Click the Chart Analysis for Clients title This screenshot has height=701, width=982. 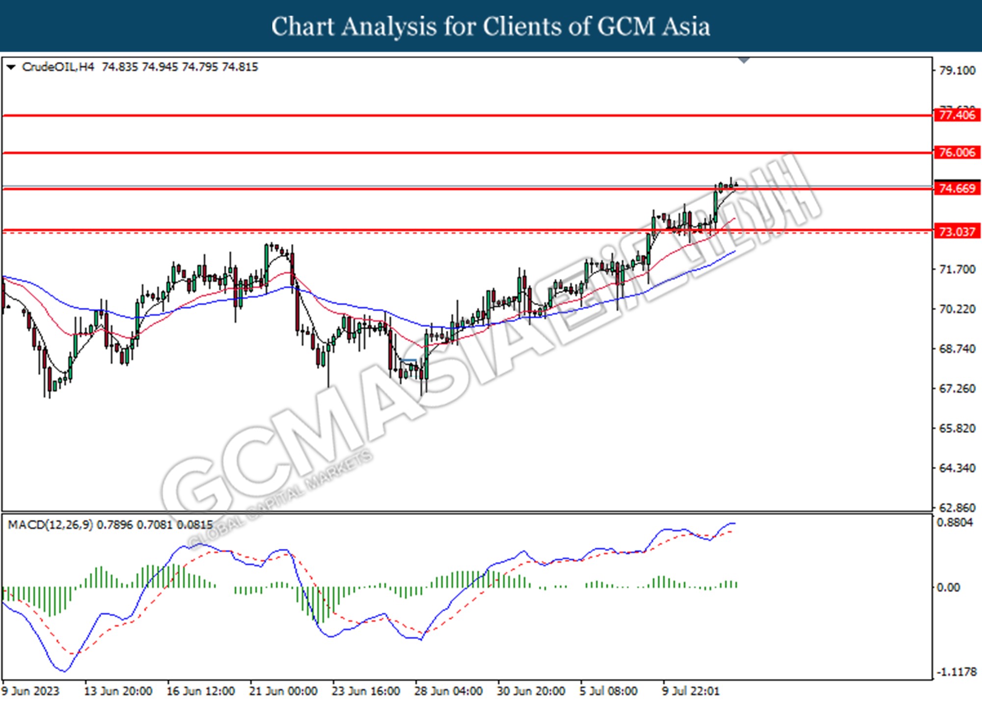point(491,27)
